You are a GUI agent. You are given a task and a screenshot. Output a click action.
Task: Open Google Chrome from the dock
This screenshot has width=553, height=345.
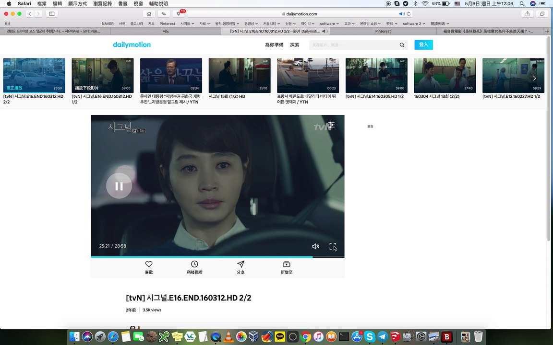(306, 337)
